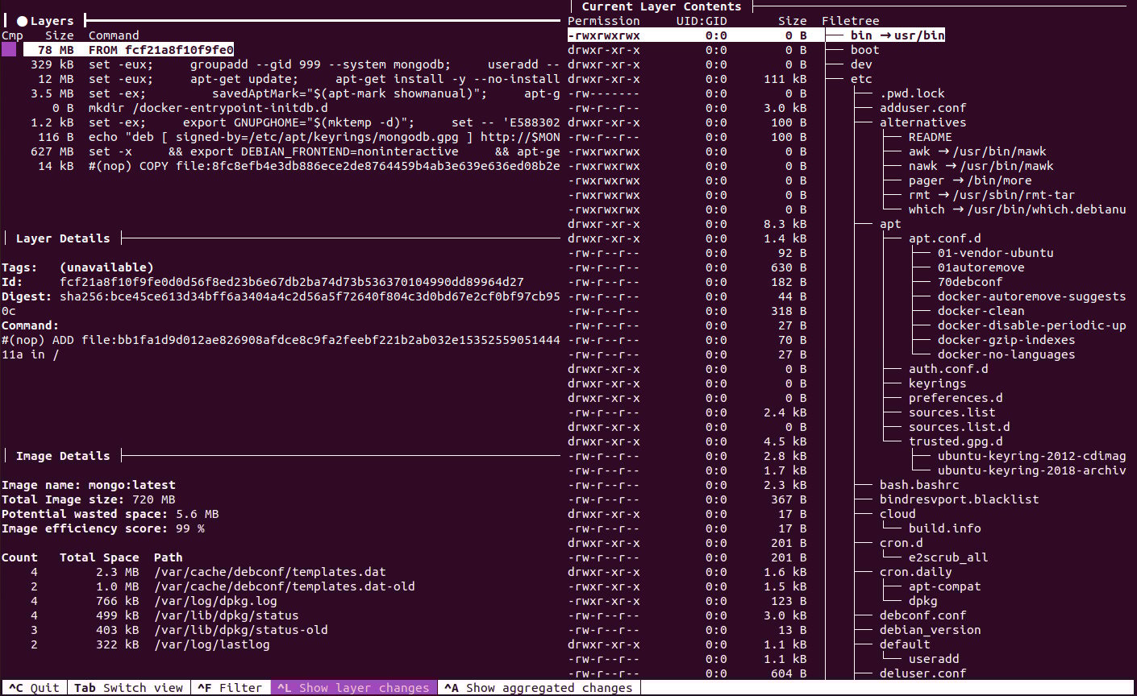Click the purple Cmp layer marker

coord(9,50)
